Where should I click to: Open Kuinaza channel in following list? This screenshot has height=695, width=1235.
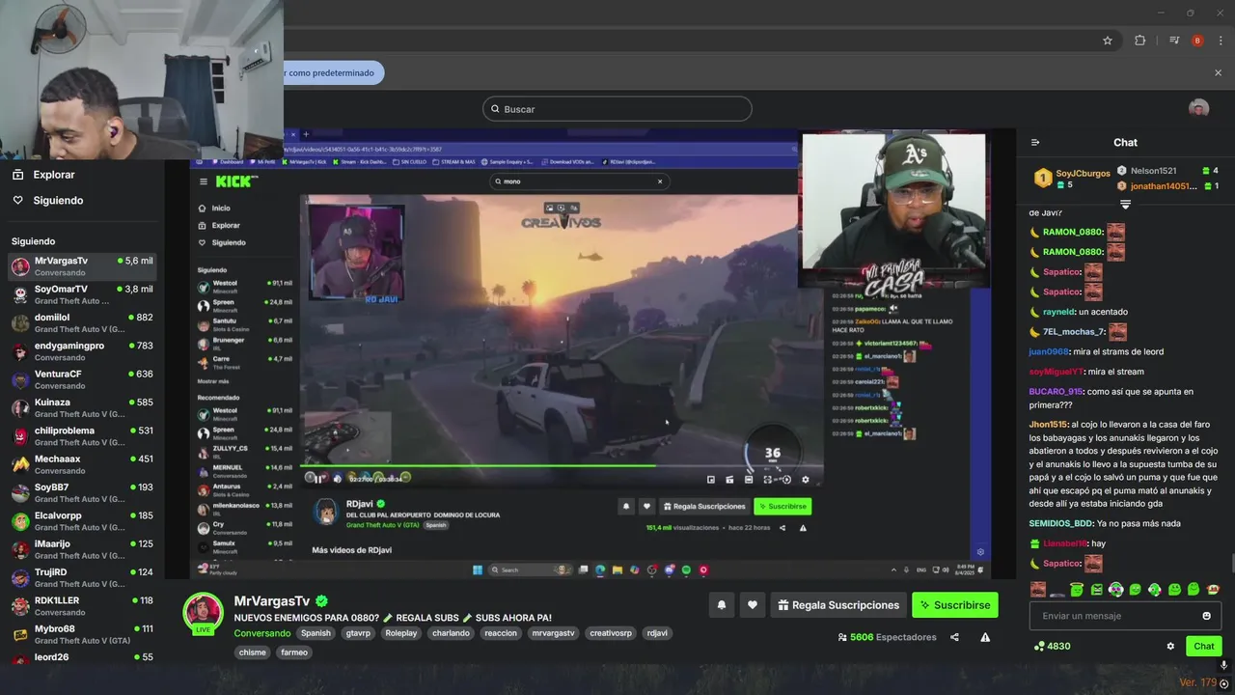pyautogui.click(x=82, y=407)
